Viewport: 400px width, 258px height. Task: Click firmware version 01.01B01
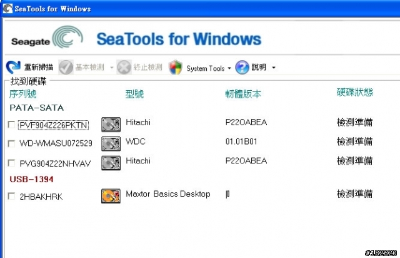click(x=241, y=142)
